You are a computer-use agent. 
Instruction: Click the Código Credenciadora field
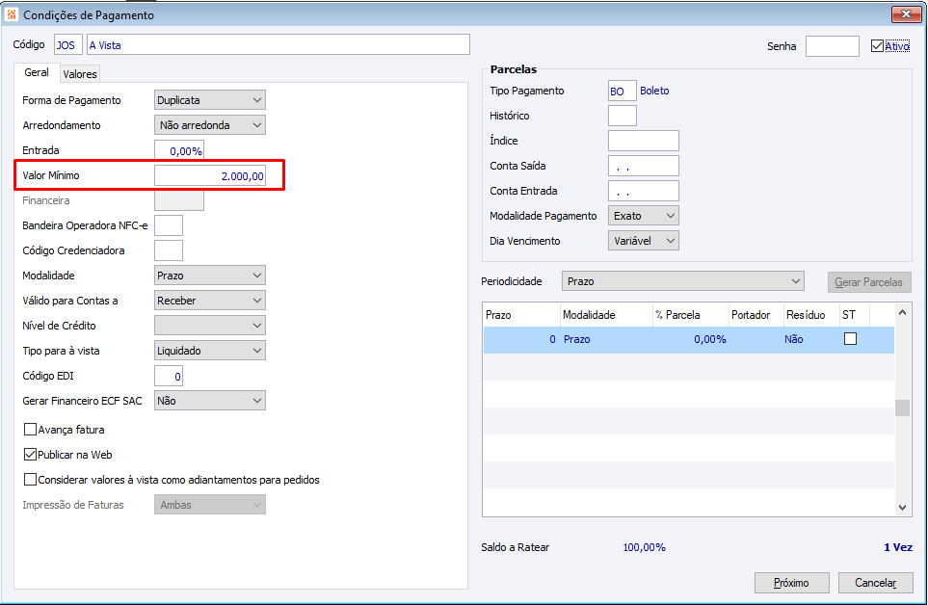pos(169,250)
